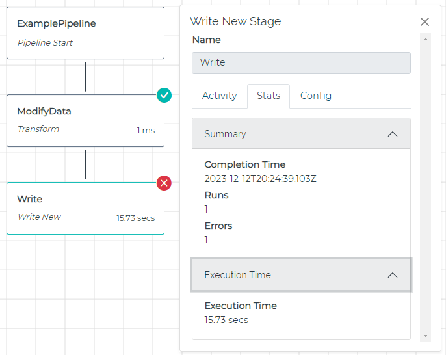Image resolution: width=446 pixels, height=355 pixels.
Task: Collapse the Execution Time section chevron
Action: (x=393, y=275)
